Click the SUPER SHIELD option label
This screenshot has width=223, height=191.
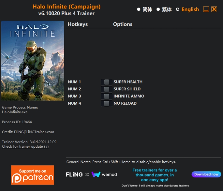click(x=127, y=89)
